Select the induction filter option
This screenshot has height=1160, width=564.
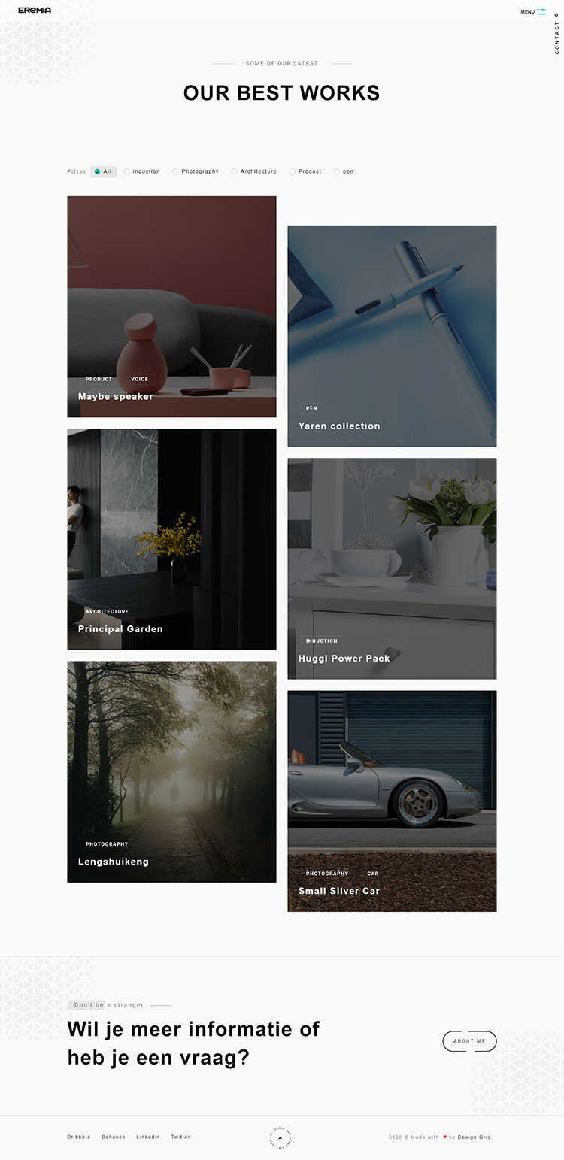pyautogui.click(x=142, y=171)
